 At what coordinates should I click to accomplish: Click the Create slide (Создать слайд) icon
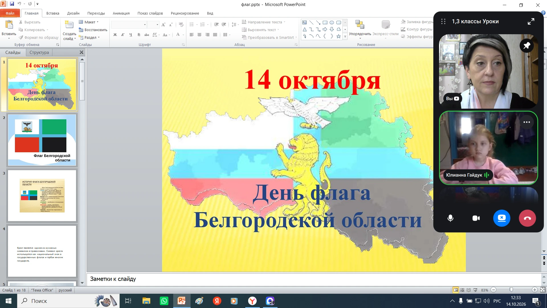click(69, 25)
